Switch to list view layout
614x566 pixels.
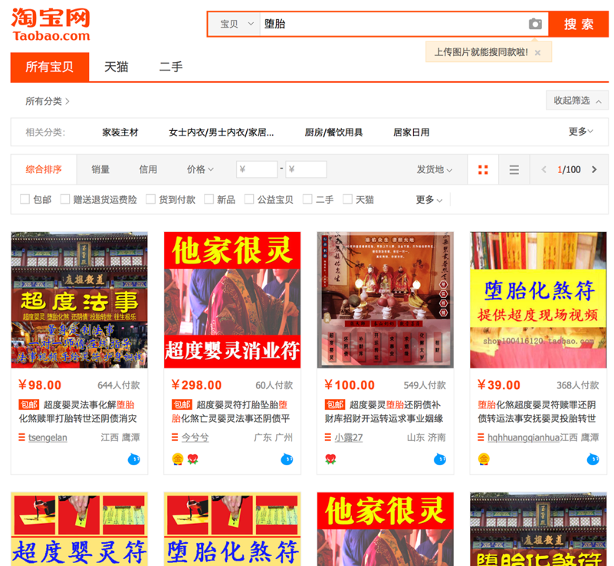[514, 170]
